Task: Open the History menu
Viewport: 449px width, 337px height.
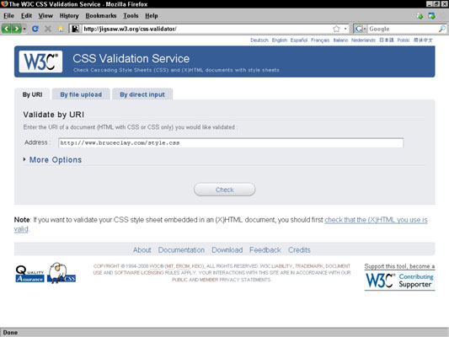Action: coord(69,16)
